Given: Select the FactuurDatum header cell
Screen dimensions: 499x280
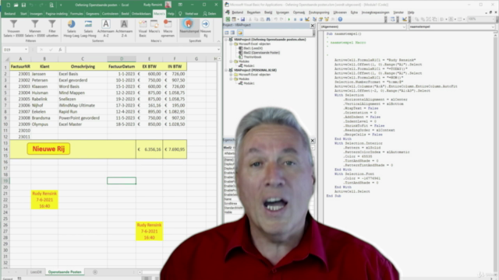Looking at the screenshot, I should coord(122,66).
